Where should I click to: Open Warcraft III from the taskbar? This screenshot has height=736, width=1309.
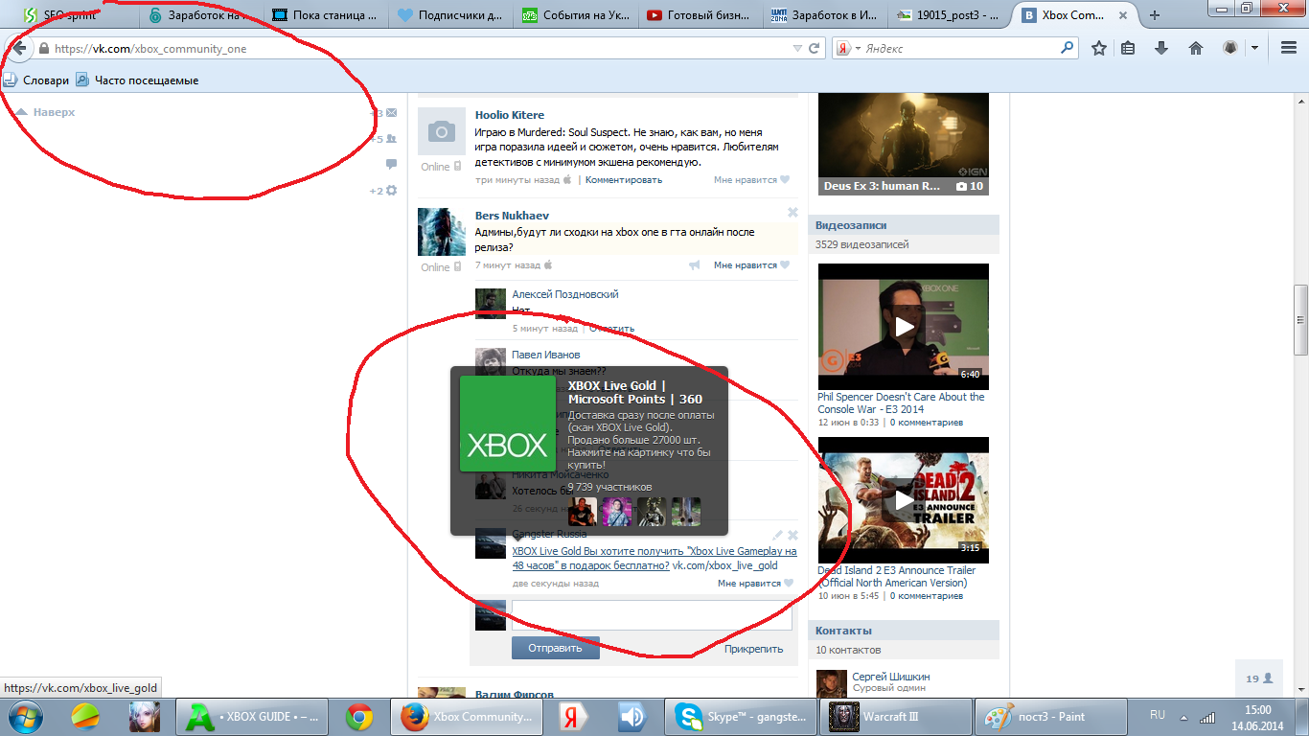coord(894,717)
